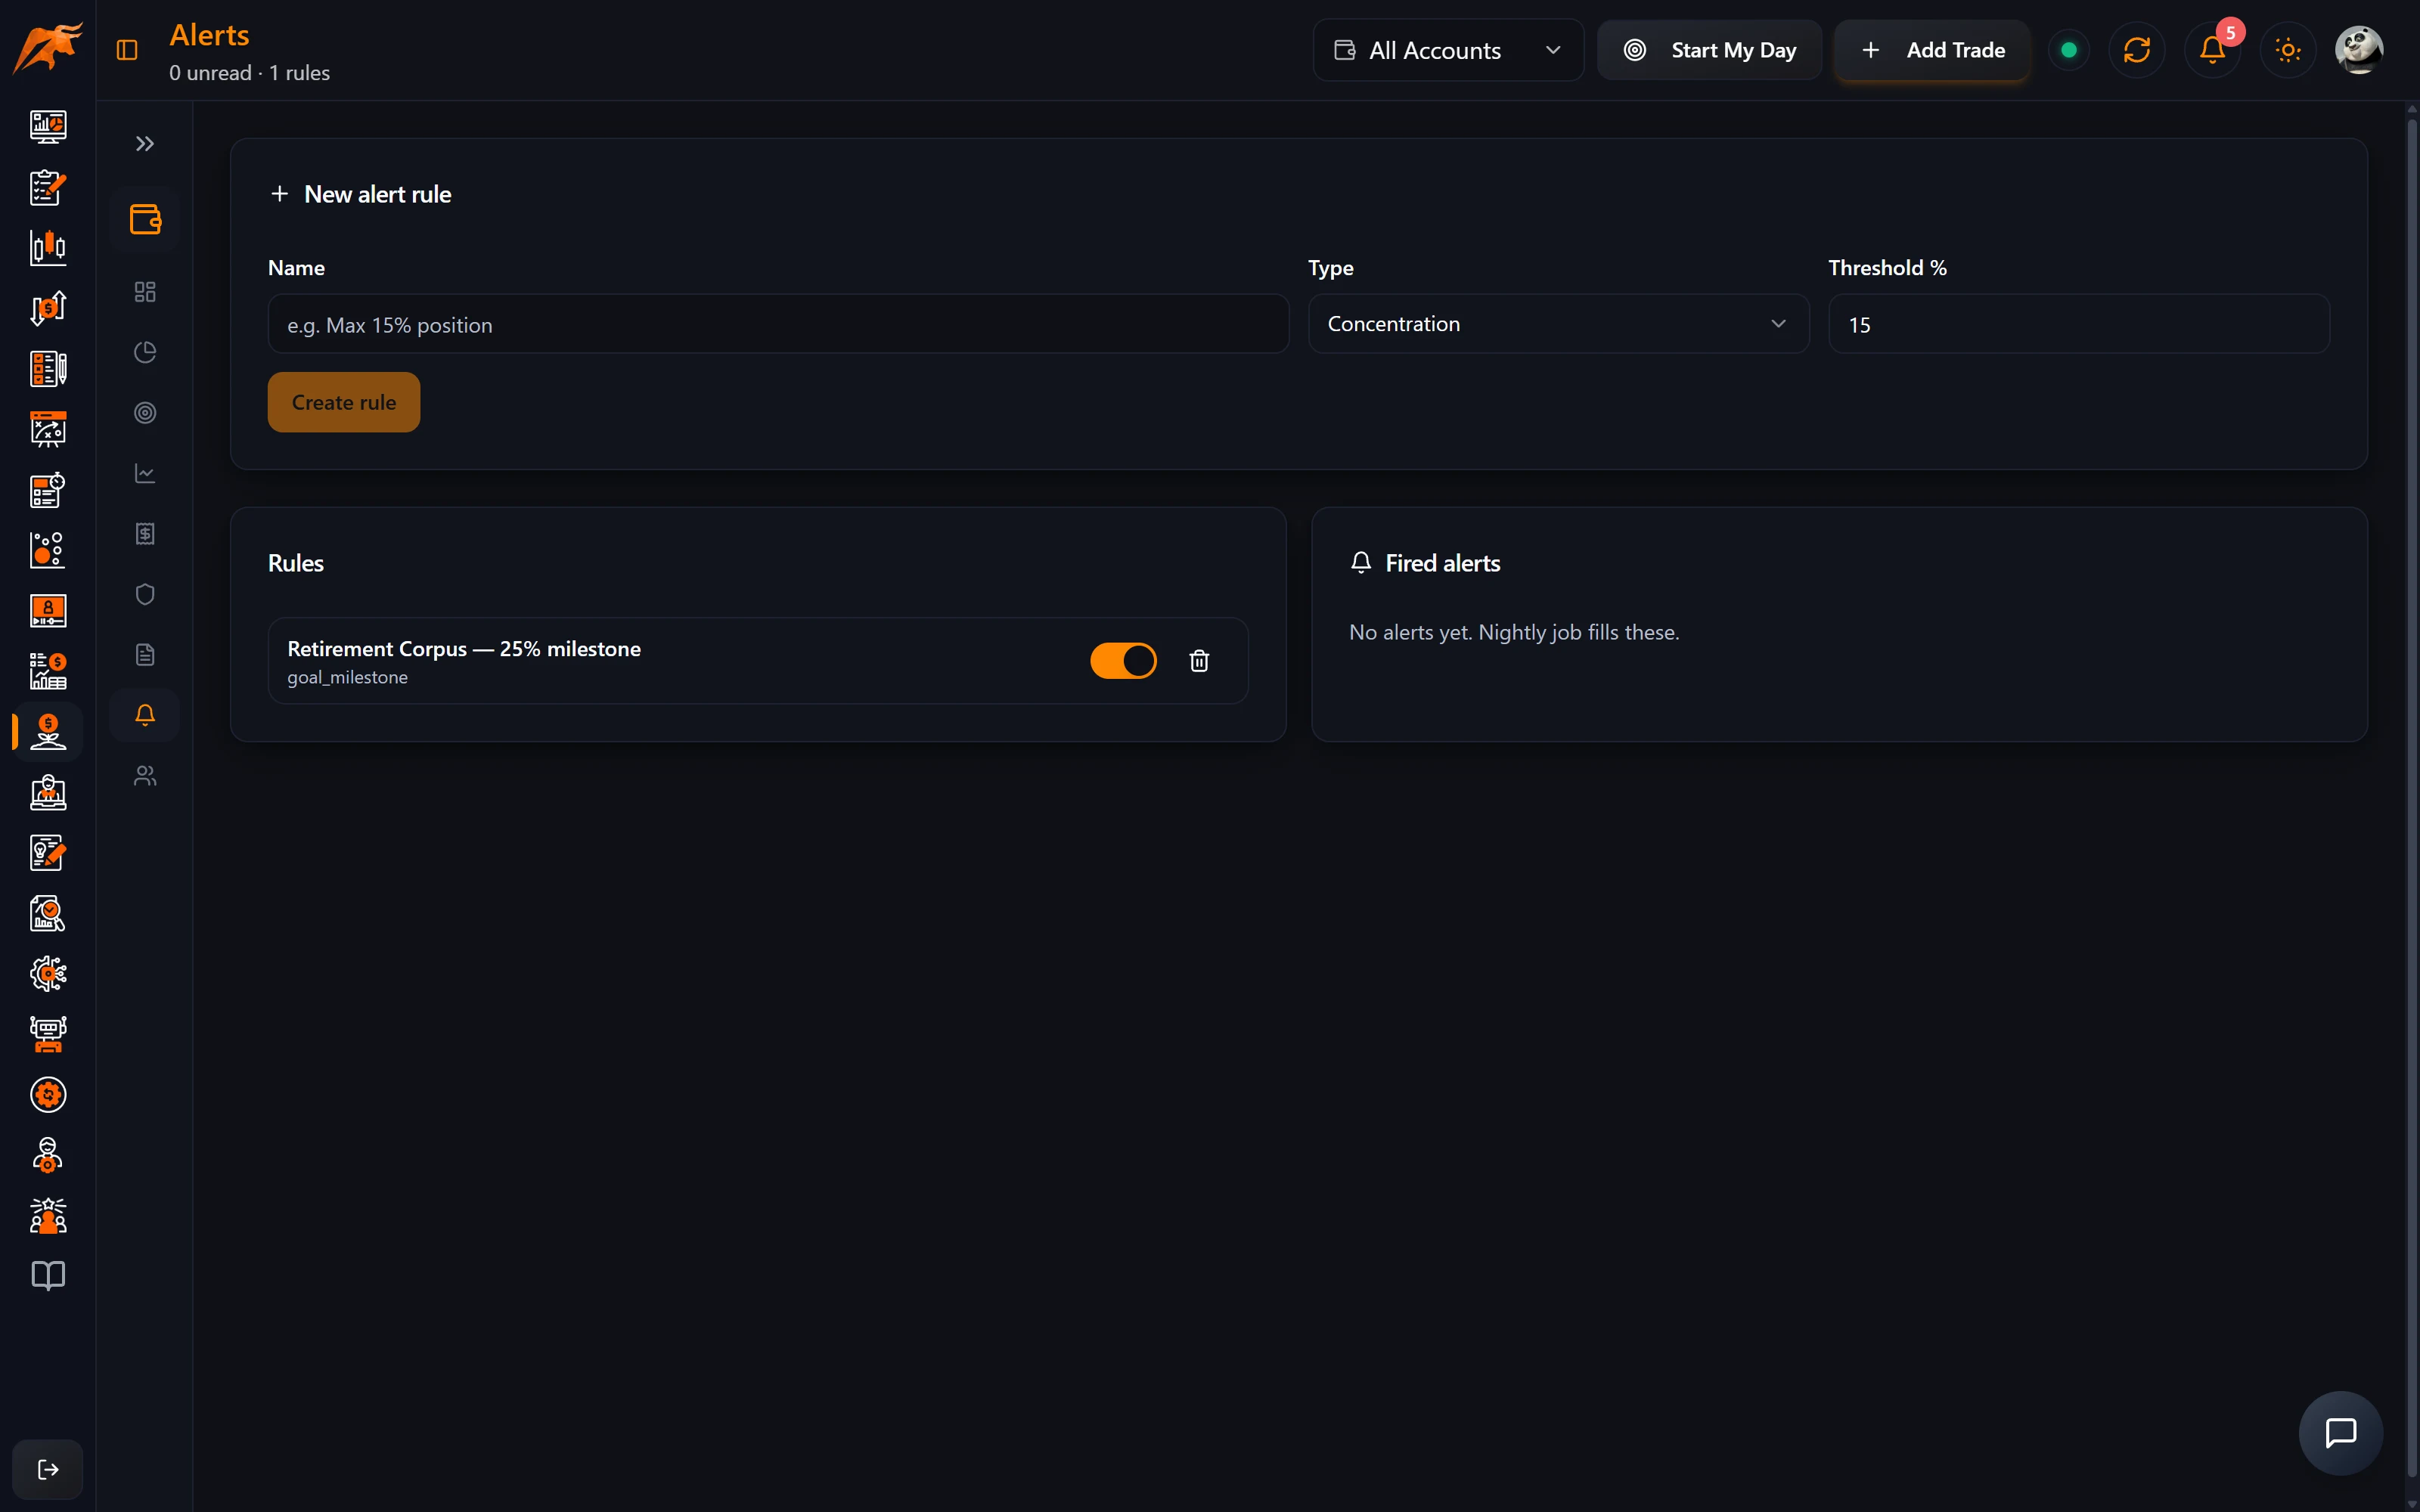Open the receipt dollar icon in secondary sidebar
Screen dimensions: 2420x1512
click(x=145, y=534)
